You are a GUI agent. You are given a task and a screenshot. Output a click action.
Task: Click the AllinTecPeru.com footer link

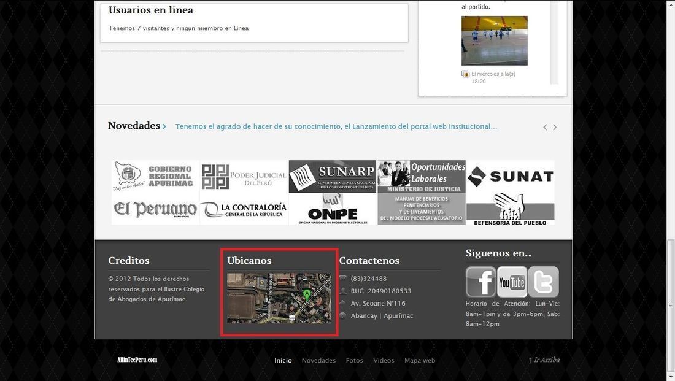(137, 360)
